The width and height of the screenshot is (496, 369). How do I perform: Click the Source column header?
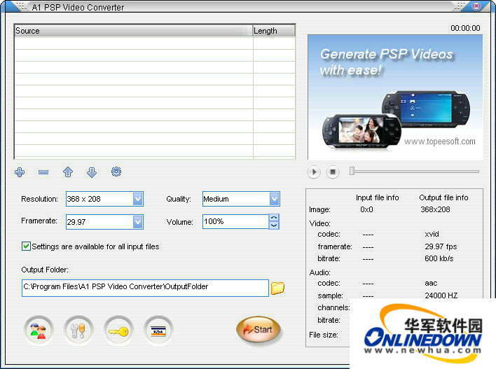tap(134, 31)
